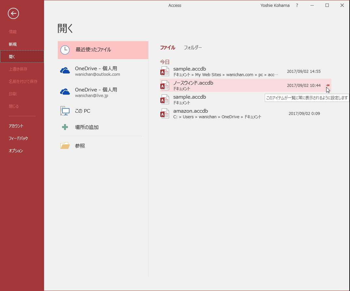Click the clock icon for recent files
This screenshot has width=350, height=291.
[65, 50]
